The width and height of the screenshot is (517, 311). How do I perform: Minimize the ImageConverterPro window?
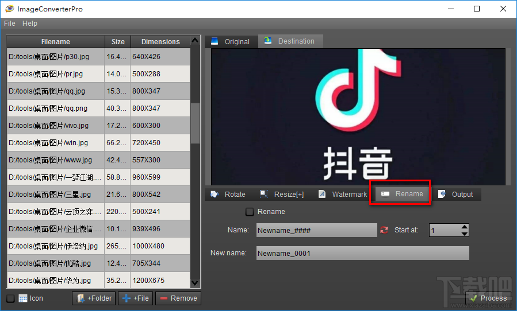click(x=451, y=9)
